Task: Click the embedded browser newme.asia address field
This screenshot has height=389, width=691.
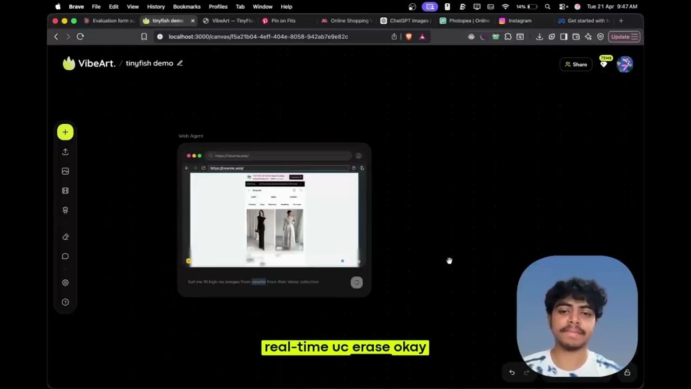Action: click(x=279, y=168)
